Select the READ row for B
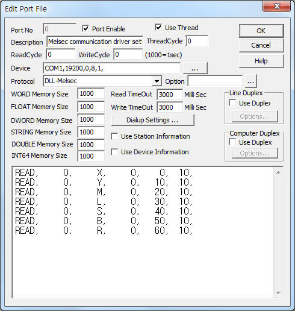 pos(104,221)
